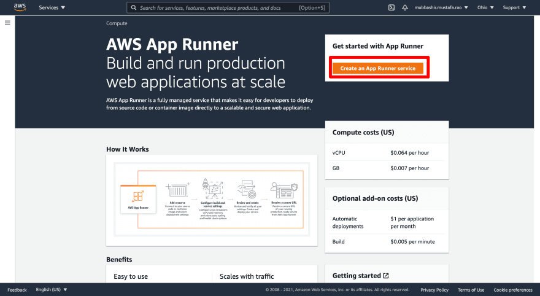Click the Scales with traffic benefit title
The height and width of the screenshot is (296, 540).
tap(247, 276)
